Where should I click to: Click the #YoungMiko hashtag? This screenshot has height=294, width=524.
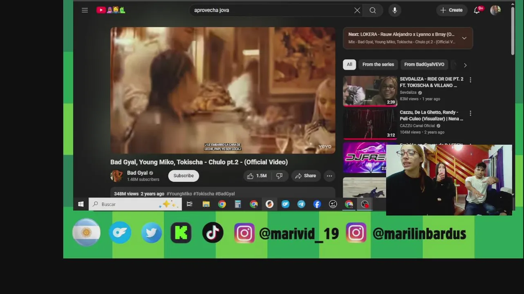tap(179, 194)
